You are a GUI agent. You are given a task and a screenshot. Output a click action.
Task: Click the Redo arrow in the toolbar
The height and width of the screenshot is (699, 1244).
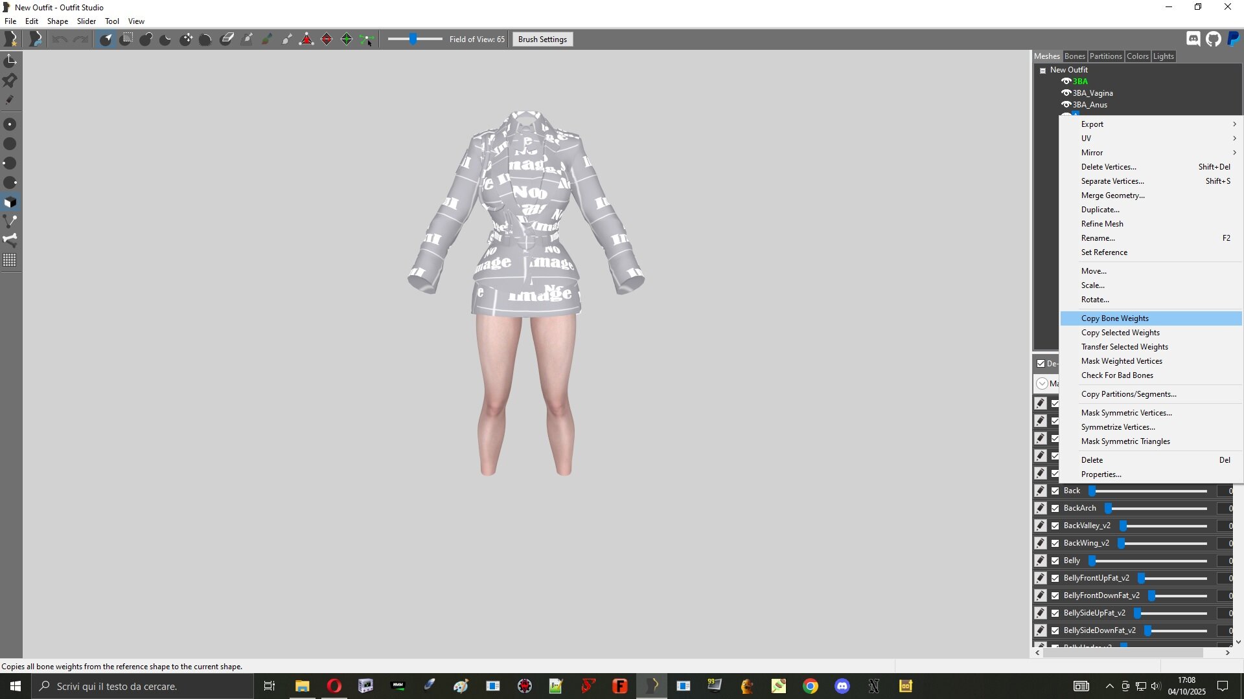(80, 39)
